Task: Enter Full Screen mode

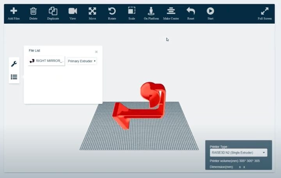Action: (265, 11)
